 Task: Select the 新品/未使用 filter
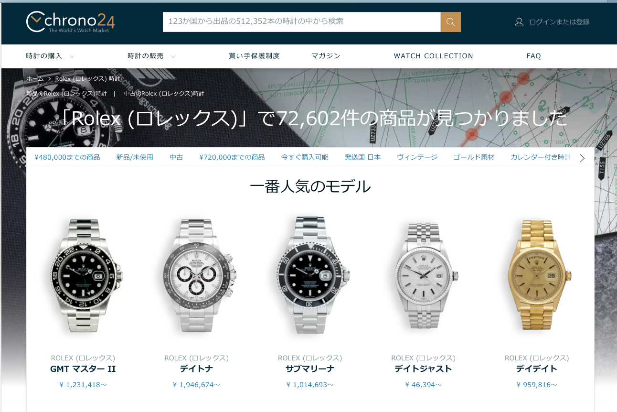coord(135,157)
